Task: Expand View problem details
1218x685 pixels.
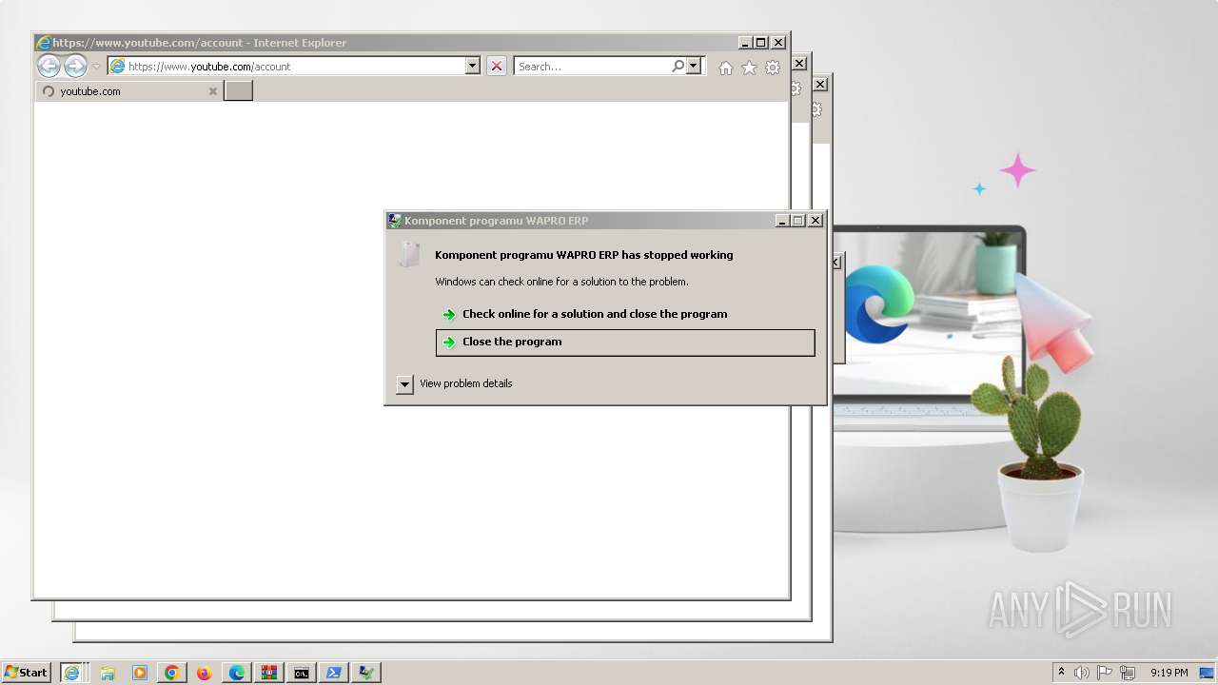Action: pos(404,383)
